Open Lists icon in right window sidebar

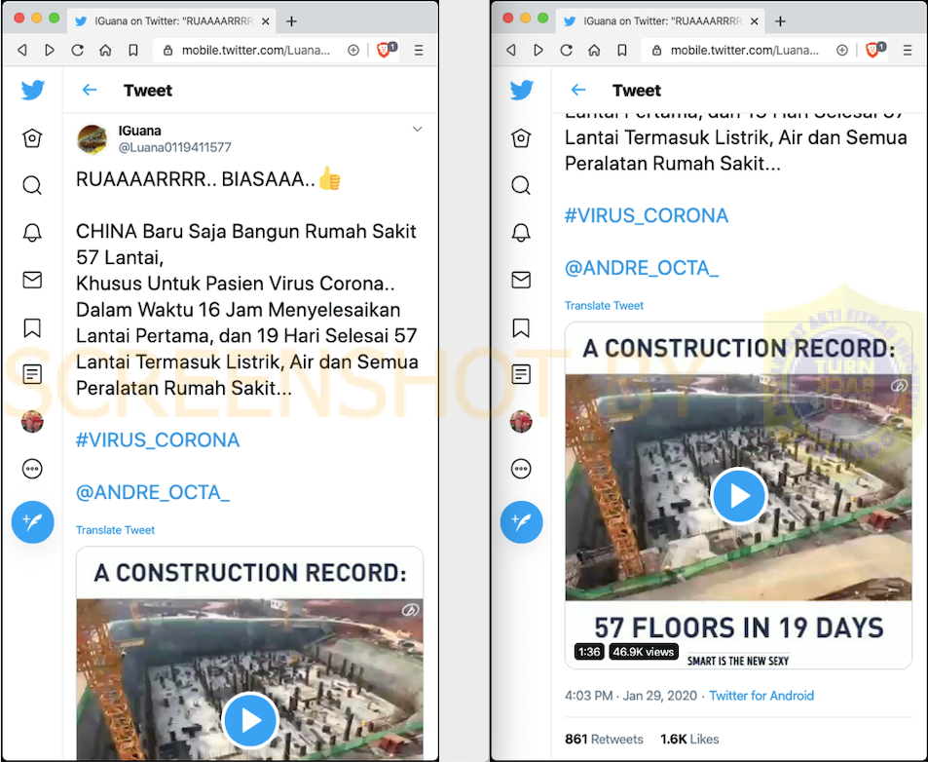tap(521, 374)
